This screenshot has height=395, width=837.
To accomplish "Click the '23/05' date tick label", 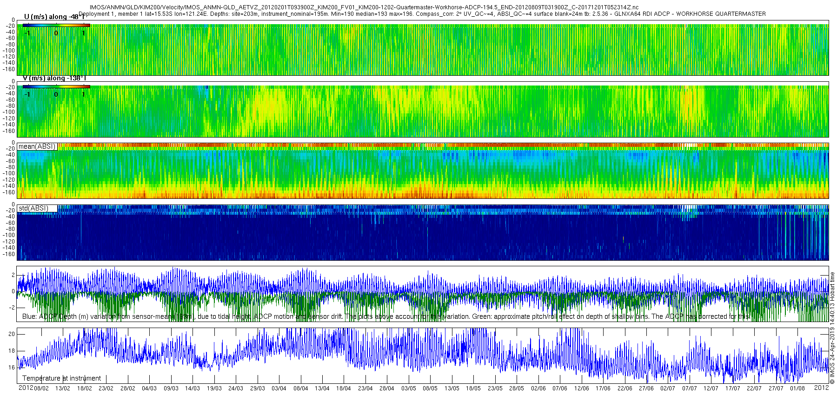I will 495,388.
